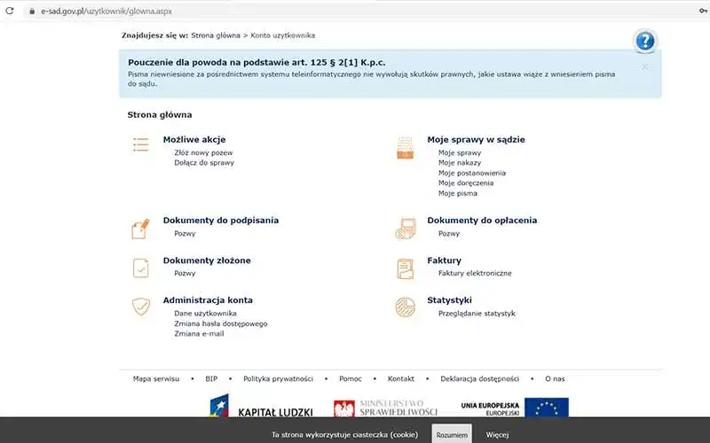Viewport: 710px width, 443px height.
Task: Click the Statystyki heading
Action: coord(449,300)
